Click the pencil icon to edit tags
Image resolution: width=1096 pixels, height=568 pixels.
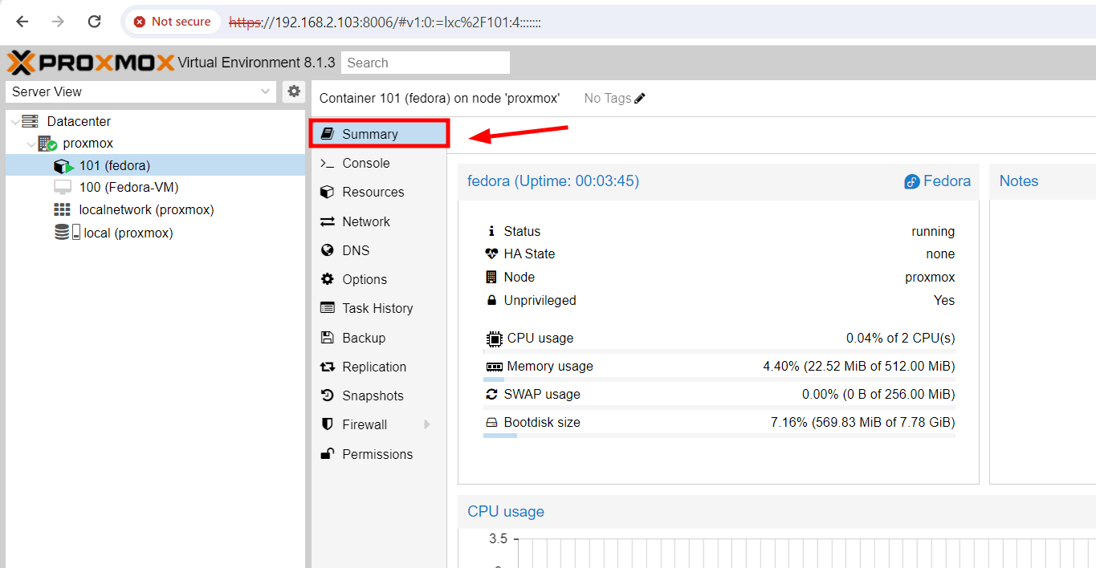(640, 98)
